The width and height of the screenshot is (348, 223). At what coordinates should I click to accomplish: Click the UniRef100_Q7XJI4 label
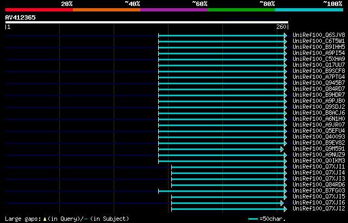(x=319, y=173)
